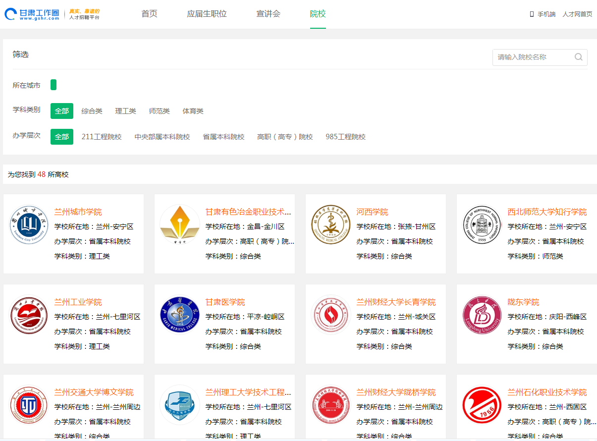Image resolution: width=597 pixels, height=441 pixels.
Task: Open the 应届生职位 tab
Action: [x=207, y=14]
